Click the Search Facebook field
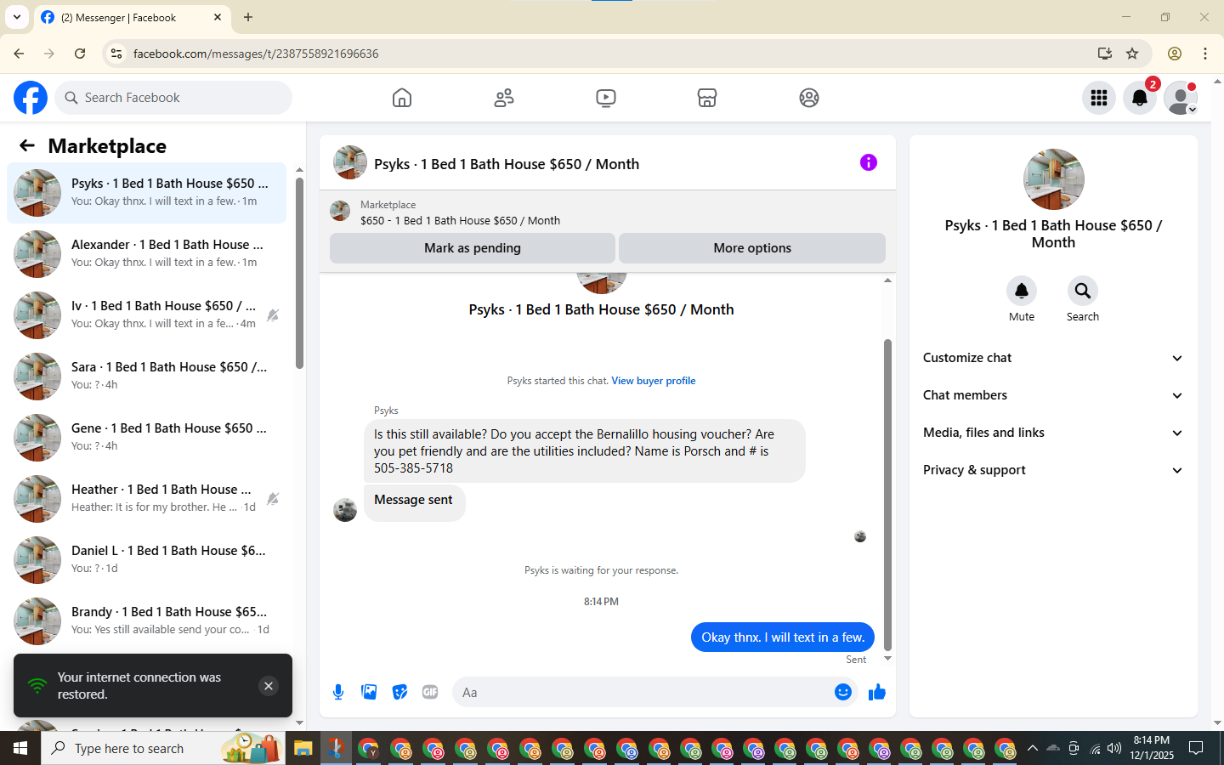This screenshot has width=1224, height=765. [x=173, y=98]
